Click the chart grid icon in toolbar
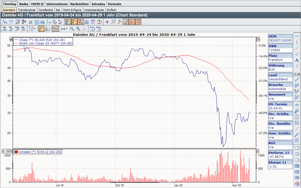Image resolution: width=301 pixels, height=188 pixels. [x=87, y=22]
